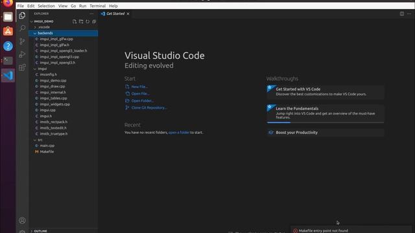Click the Open Folder... link
The image size is (415, 233).
pos(143,101)
